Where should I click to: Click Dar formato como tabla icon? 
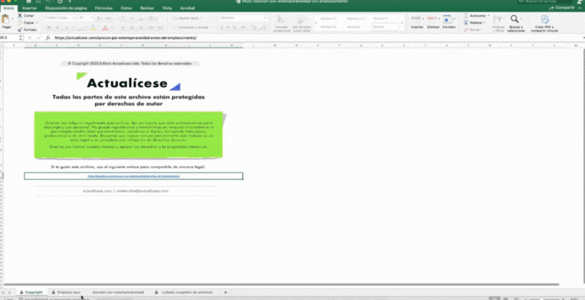(301, 20)
